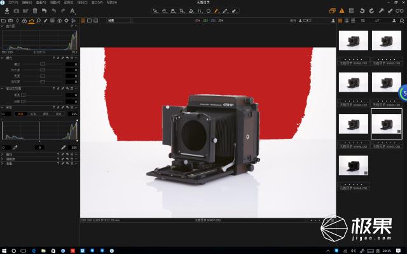This screenshot has height=254, width=407.
Task: Rotate image right with clockwise icon
Action: (x=371, y=11)
